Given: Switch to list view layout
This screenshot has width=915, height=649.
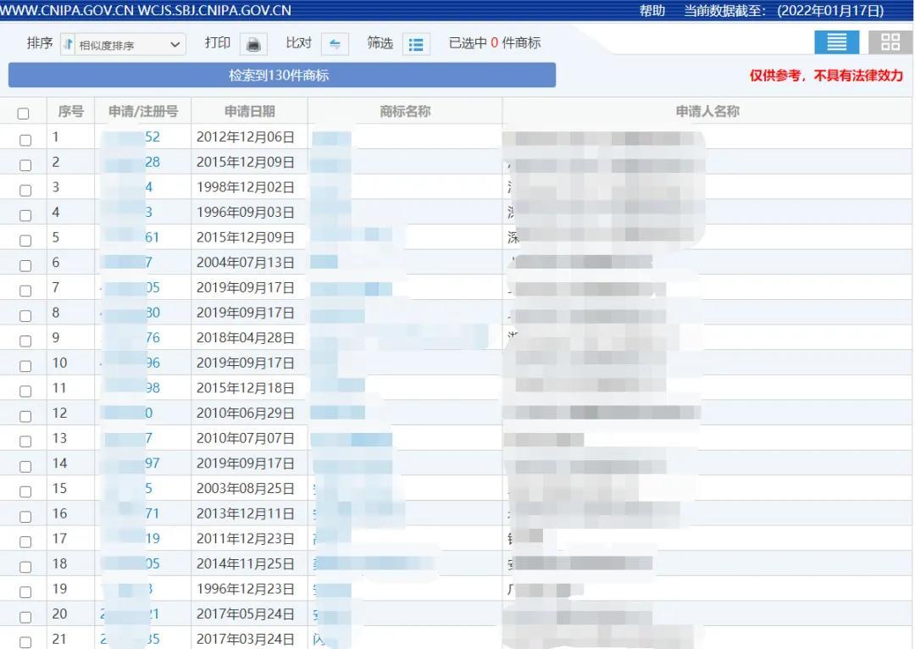Looking at the screenshot, I should tap(836, 42).
